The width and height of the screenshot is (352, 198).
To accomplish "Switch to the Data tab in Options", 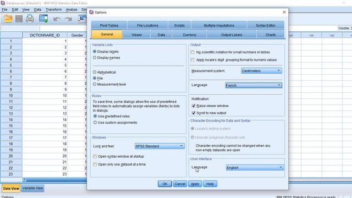I will pyautogui.click(x=161, y=35).
